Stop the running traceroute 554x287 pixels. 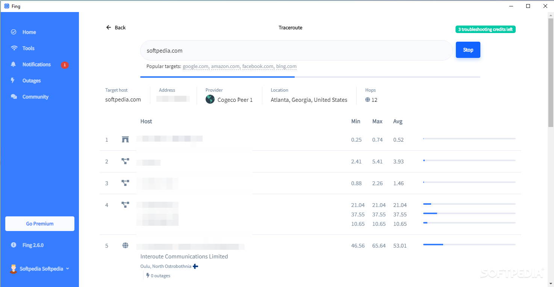point(468,50)
